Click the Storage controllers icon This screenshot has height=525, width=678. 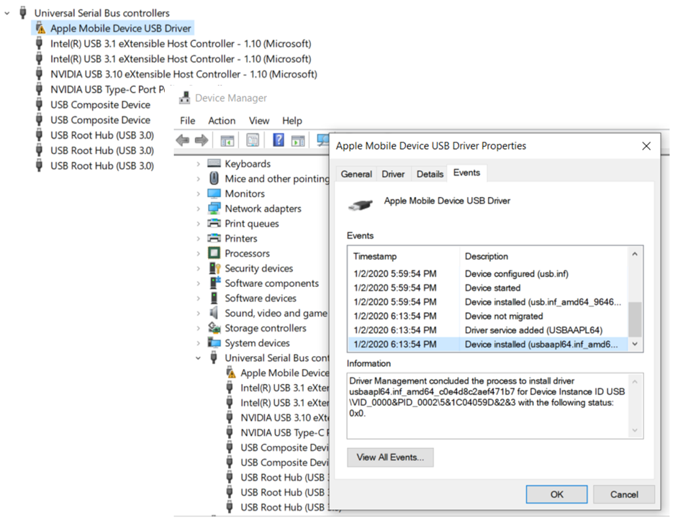pos(214,327)
